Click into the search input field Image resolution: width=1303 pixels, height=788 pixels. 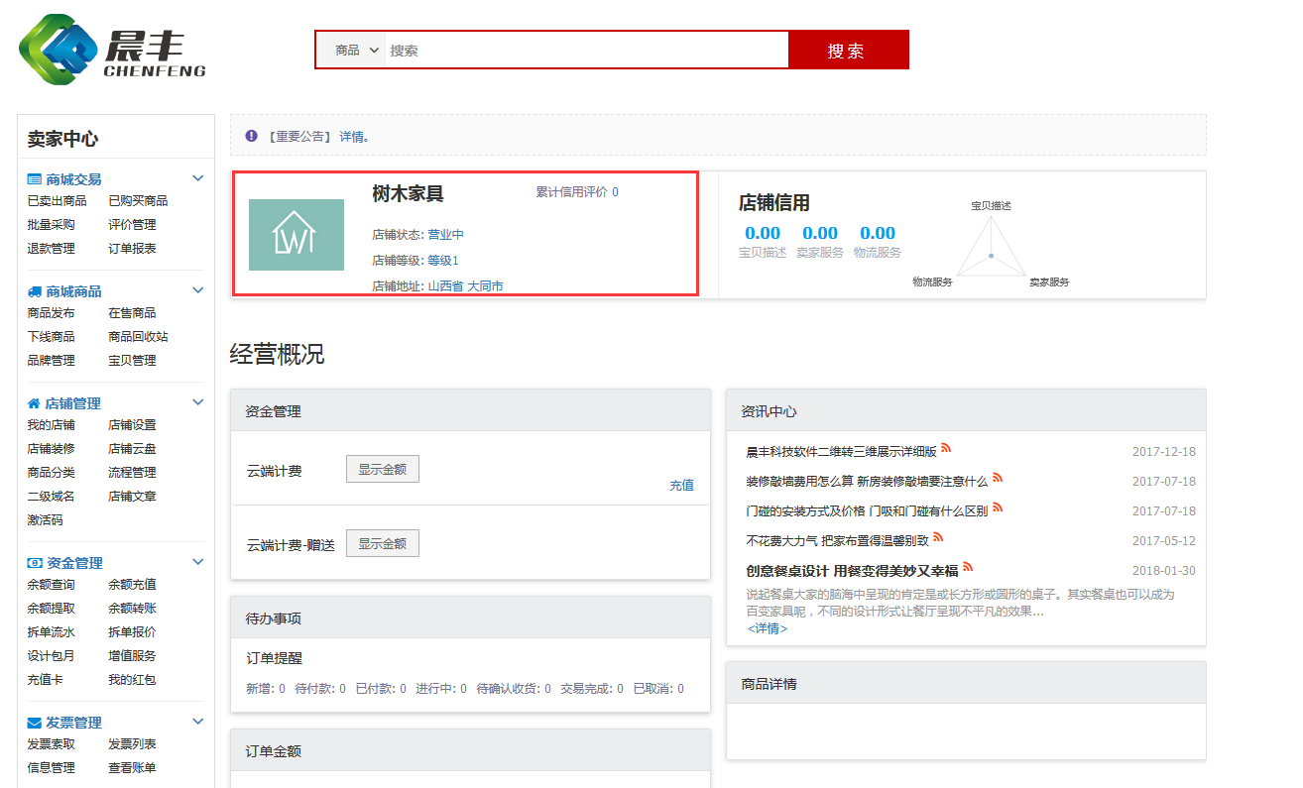click(x=585, y=50)
